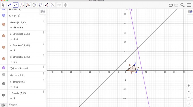
Task: Select the Polygon tool
Action: click(x=28, y=5)
